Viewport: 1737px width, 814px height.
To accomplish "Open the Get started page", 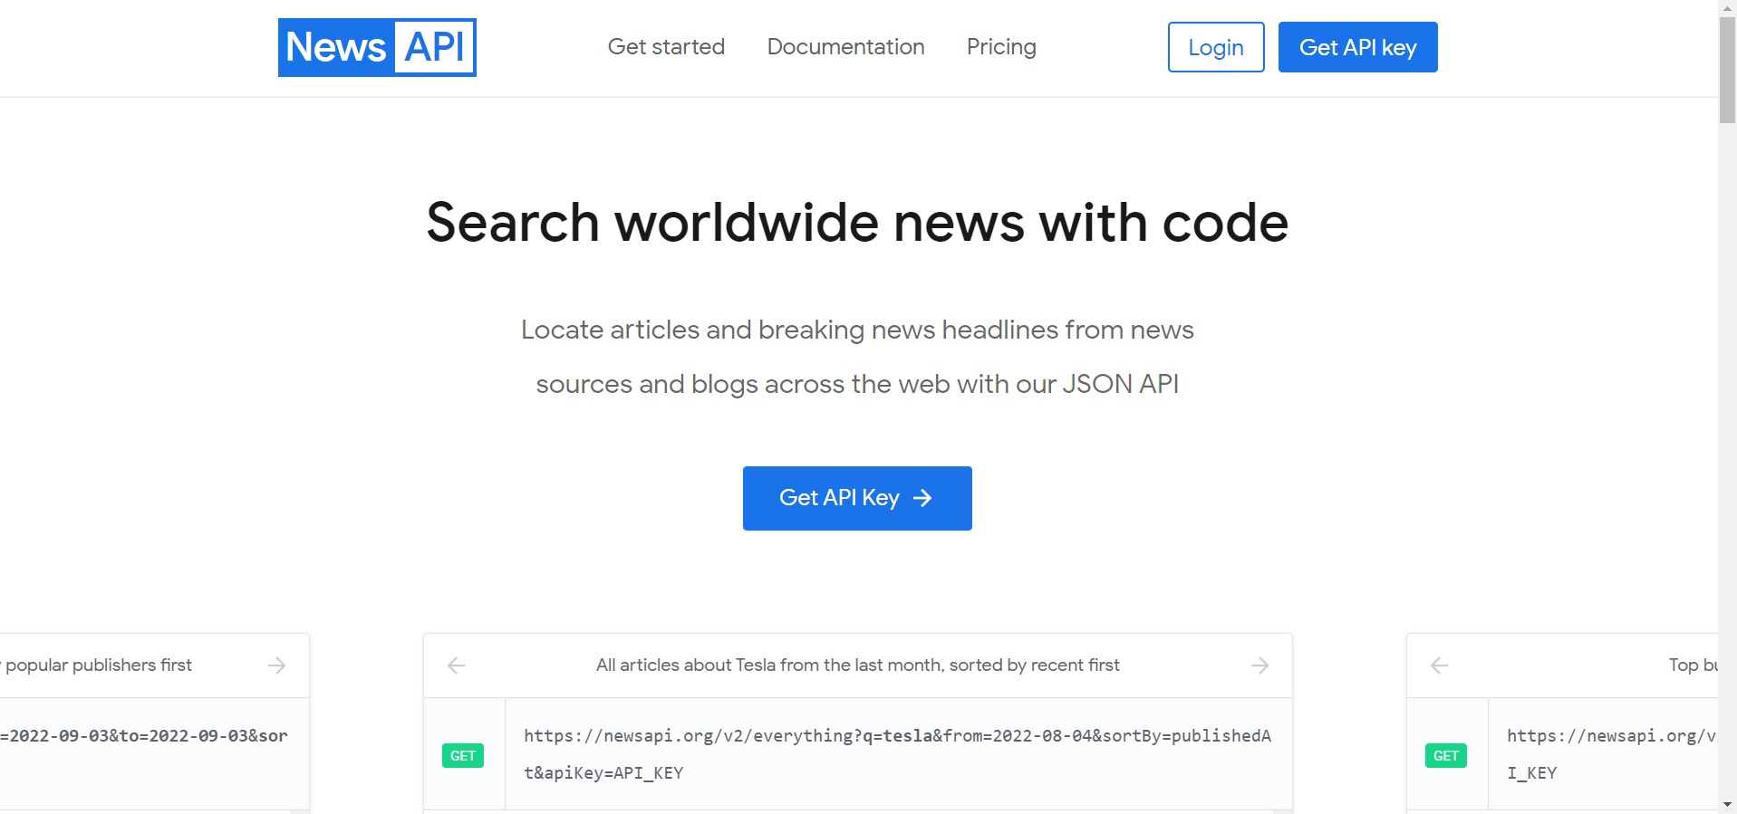I will coord(666,47).
